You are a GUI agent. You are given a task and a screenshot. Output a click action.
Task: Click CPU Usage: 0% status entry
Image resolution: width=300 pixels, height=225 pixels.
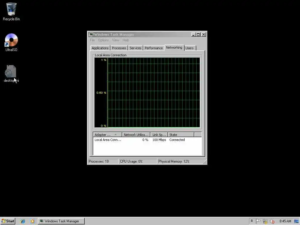[138, 161]
